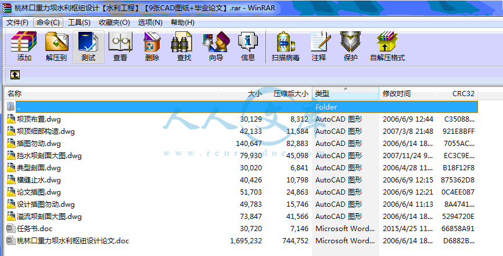Click the dwg icon of 横缝止水.dwg
The height and width of the screenshot is (256, 503).
11,180
